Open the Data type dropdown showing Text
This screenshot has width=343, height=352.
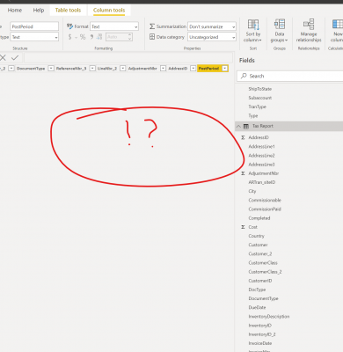point(34,37)
